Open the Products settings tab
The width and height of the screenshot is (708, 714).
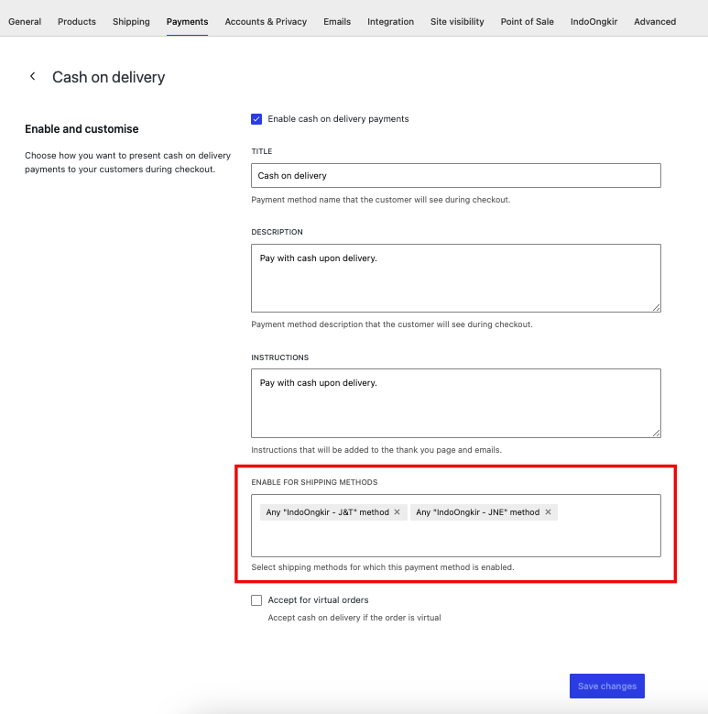click(77, 21)
